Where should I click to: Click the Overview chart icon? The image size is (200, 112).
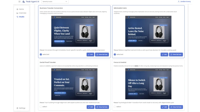pyautogui.click(x=17, y=13)
